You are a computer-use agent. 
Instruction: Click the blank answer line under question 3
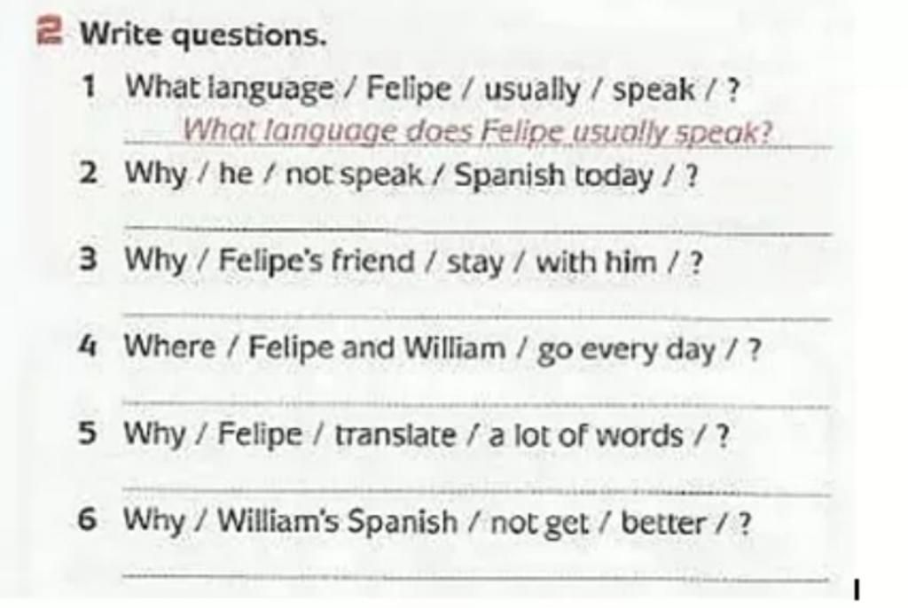[479, 316]
